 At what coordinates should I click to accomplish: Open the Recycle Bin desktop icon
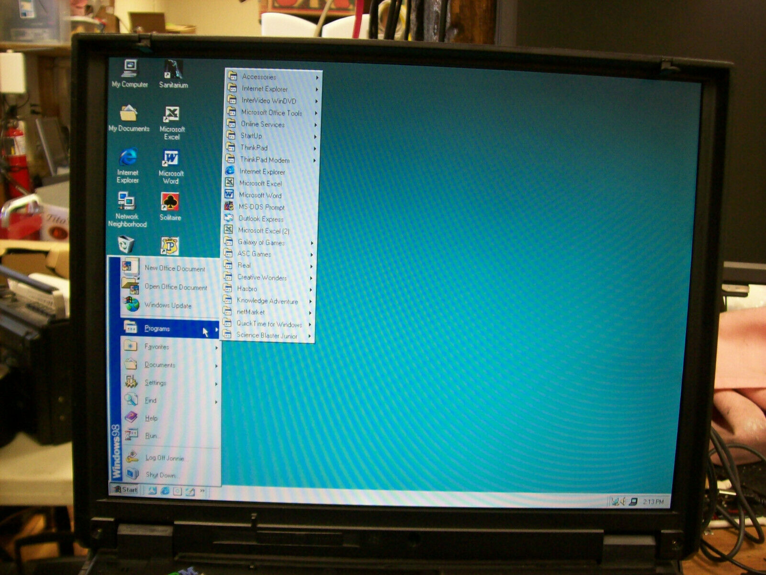[x=126, y=245]
